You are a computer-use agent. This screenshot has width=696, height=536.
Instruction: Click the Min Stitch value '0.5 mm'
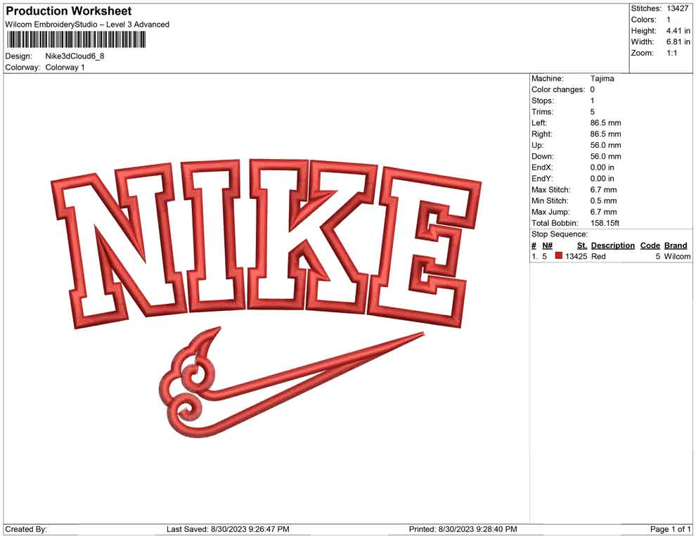point(603,200)
